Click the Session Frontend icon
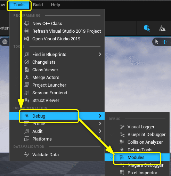The image size is (171, 176). point(27,93)
